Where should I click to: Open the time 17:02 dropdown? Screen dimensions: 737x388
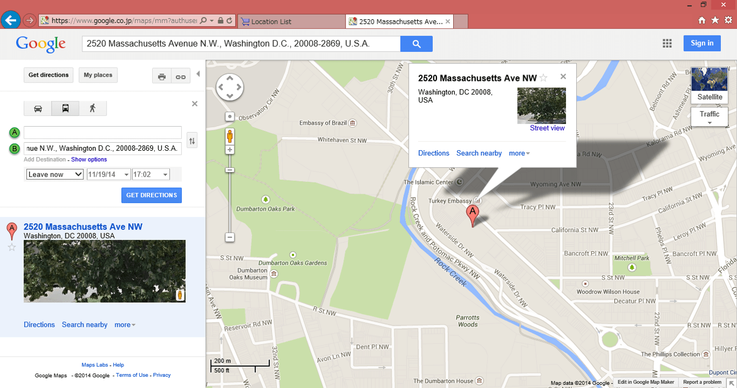151,174
